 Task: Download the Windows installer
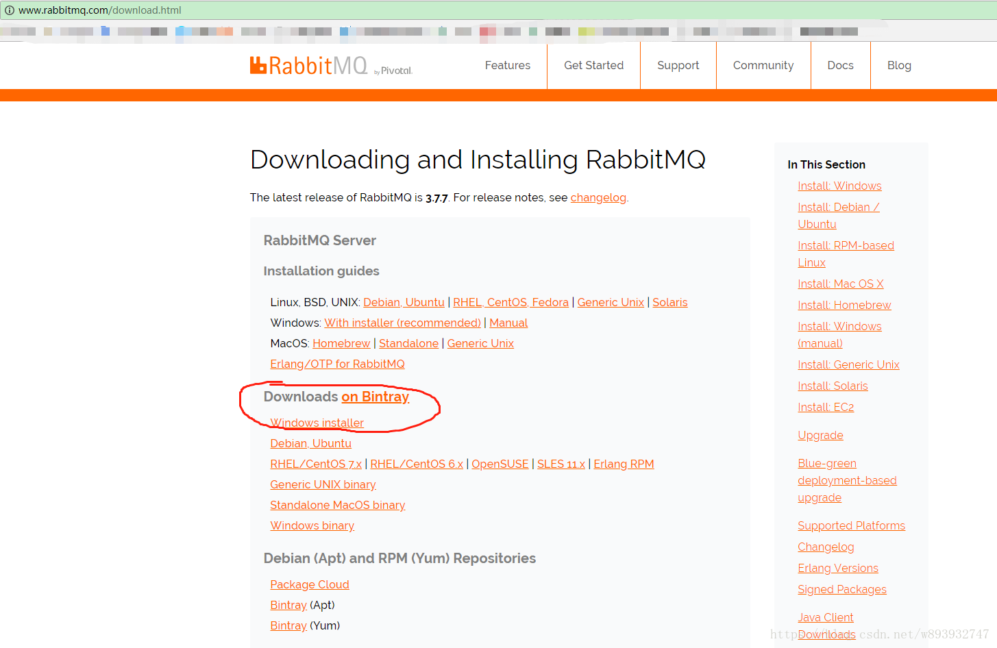(x=317, y=423)
